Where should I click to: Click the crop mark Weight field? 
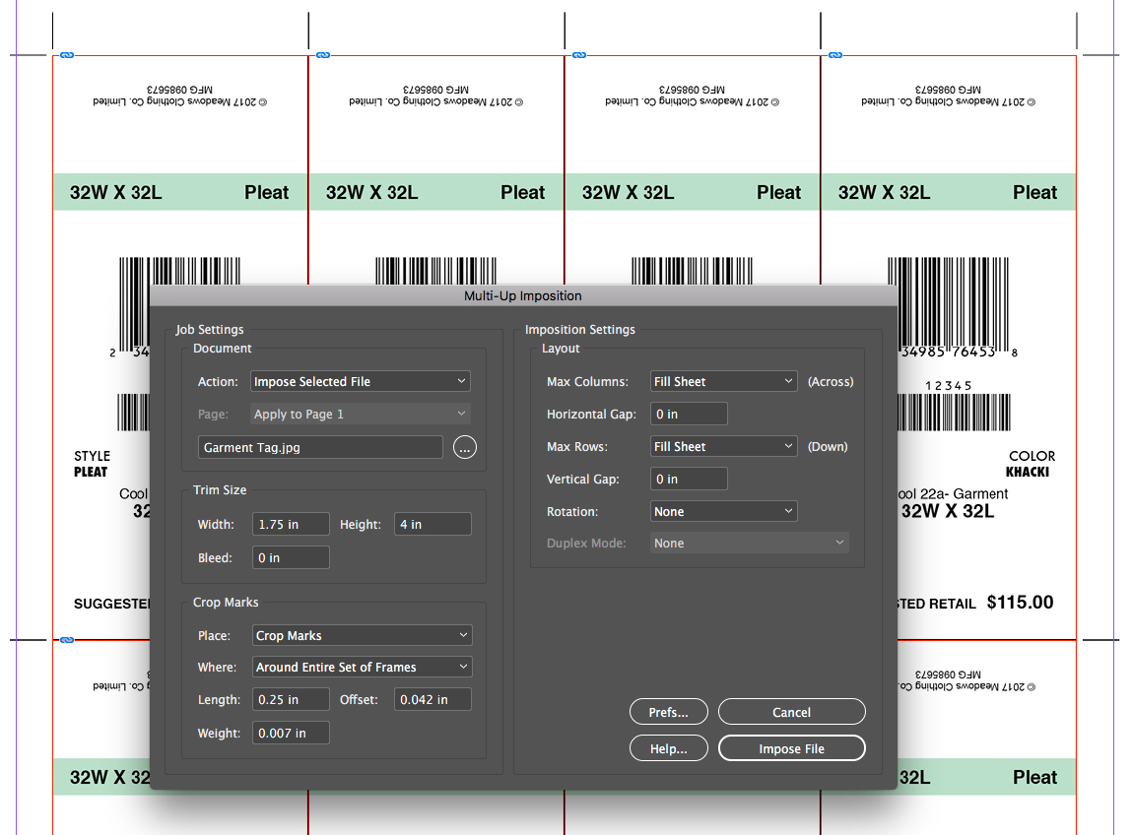click(x=290, y=733)
